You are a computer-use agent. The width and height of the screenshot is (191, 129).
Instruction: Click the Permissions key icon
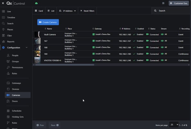8,67
